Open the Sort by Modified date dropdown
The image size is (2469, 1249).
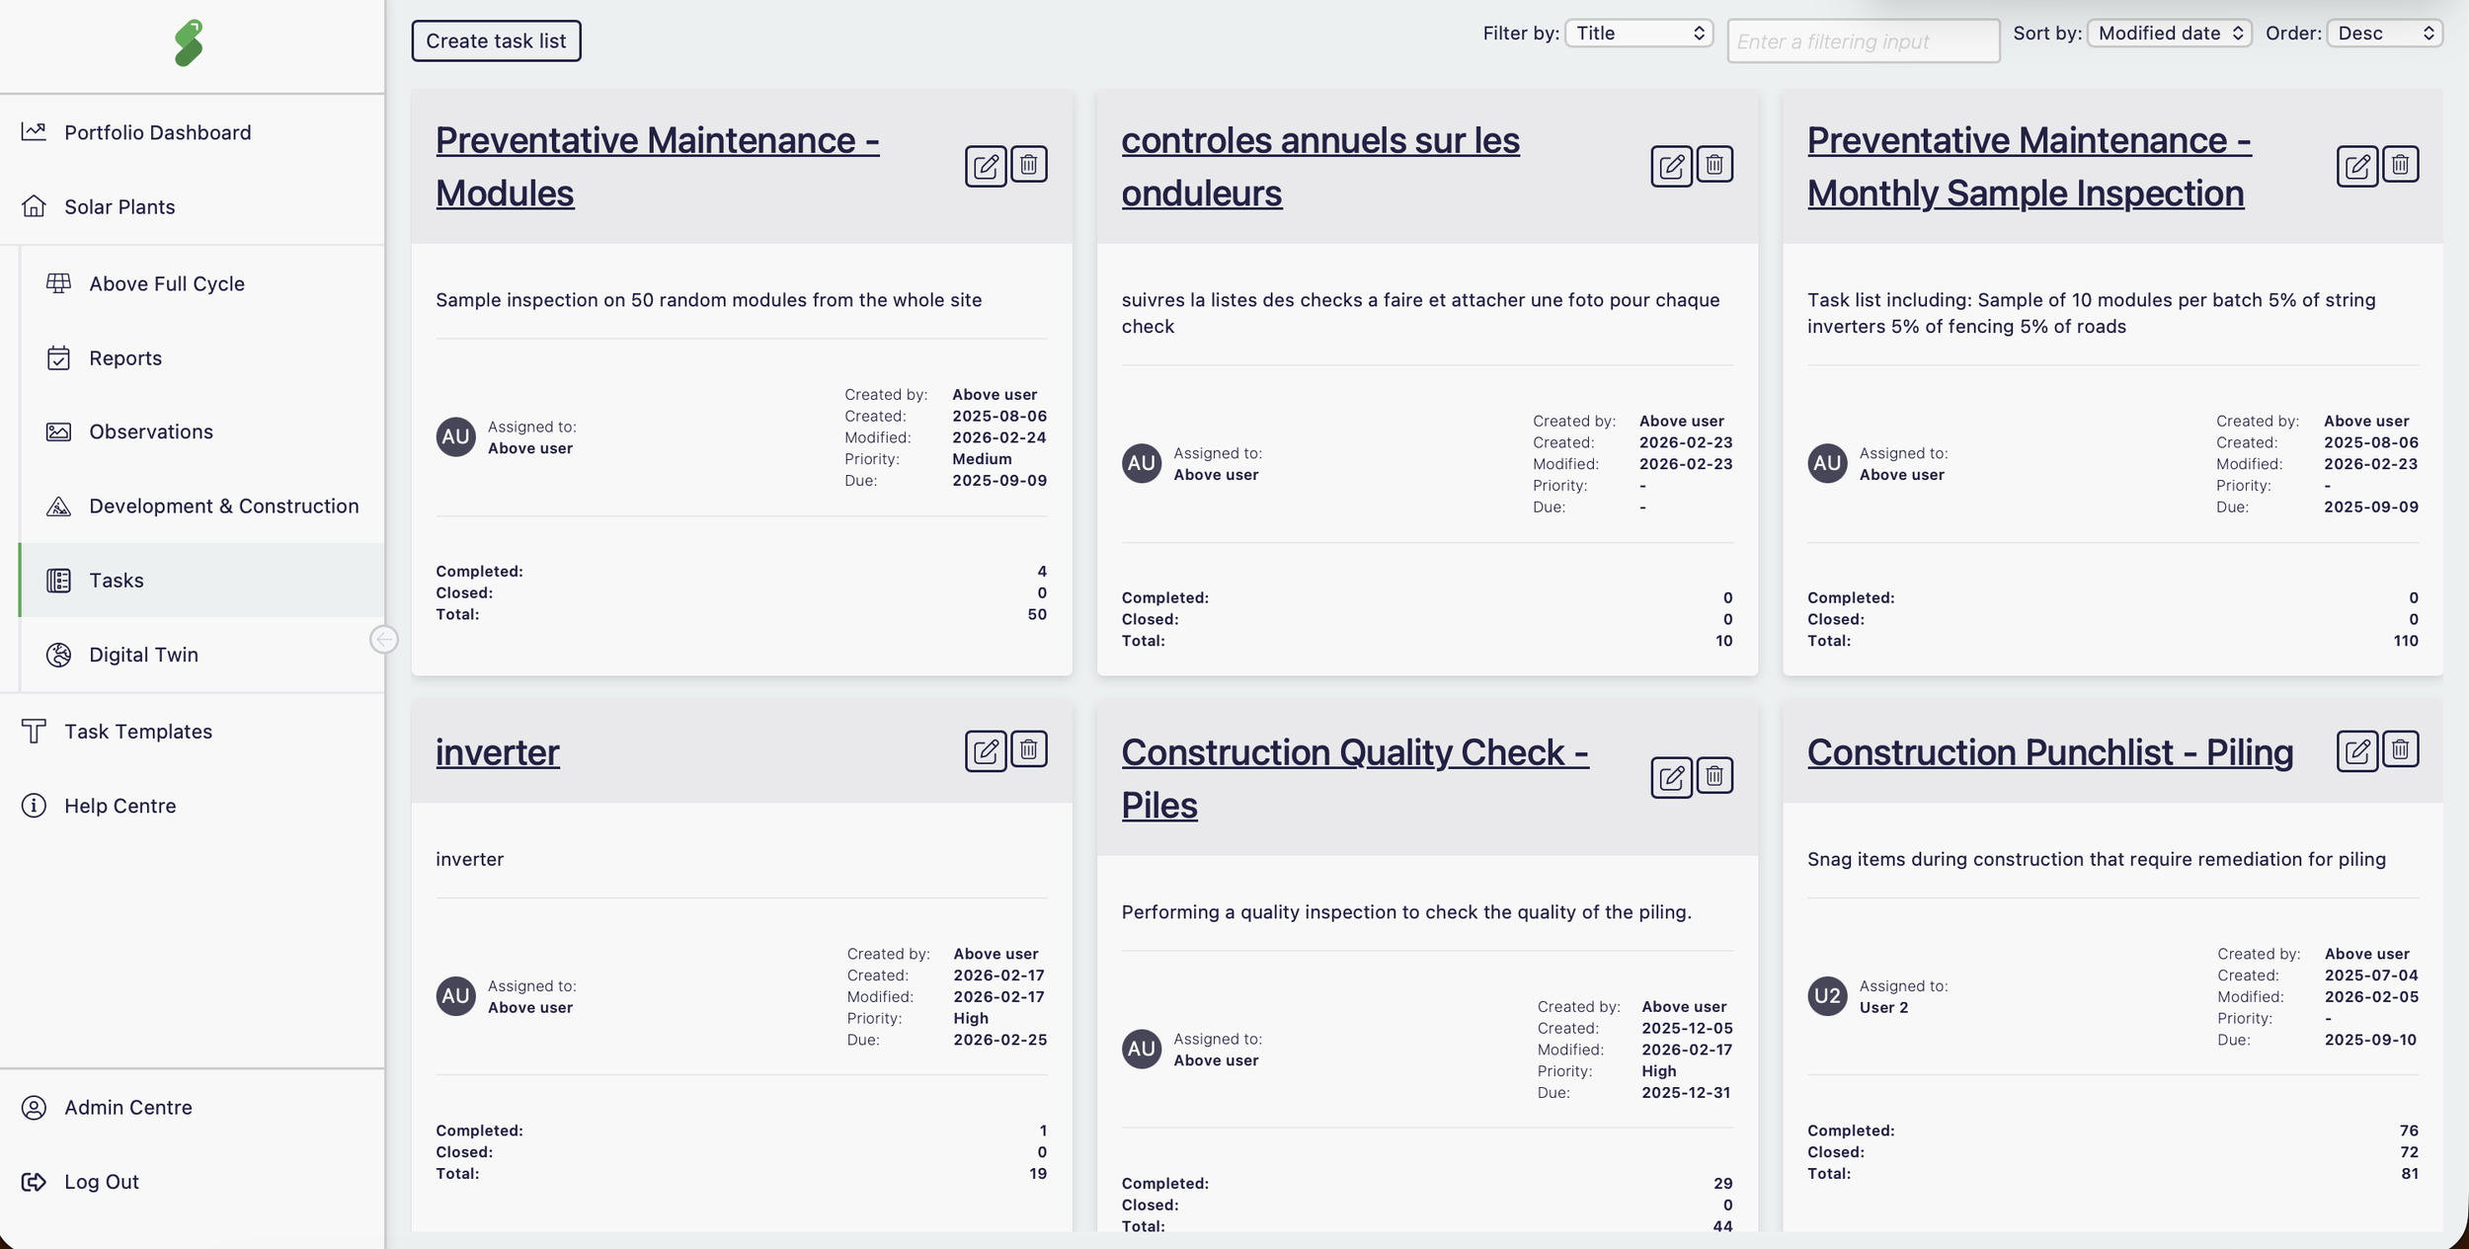pyautogui.click(x=2169, y=34)
